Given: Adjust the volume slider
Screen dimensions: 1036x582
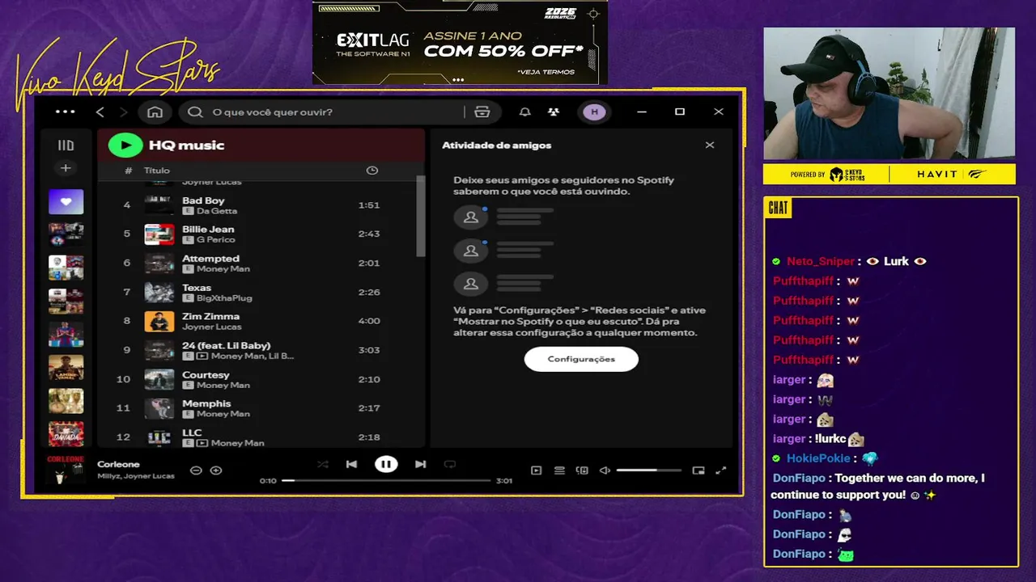Looking at the screenshot, I should tap(649, 470).
